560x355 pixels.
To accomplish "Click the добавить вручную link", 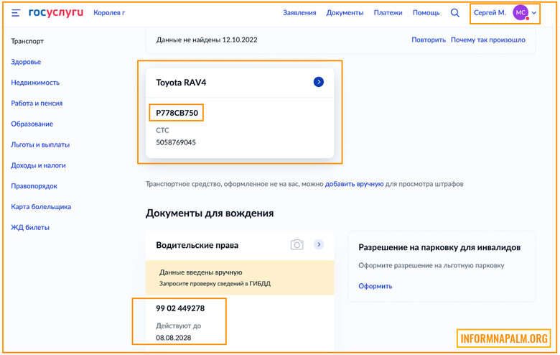I will tap(354, 184).
